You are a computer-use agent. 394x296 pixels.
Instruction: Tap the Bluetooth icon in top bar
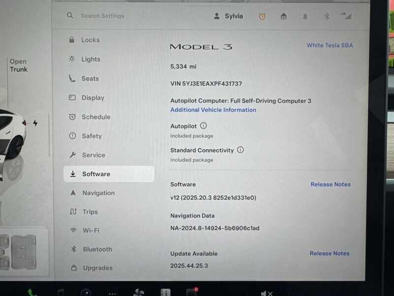point(326,16)
